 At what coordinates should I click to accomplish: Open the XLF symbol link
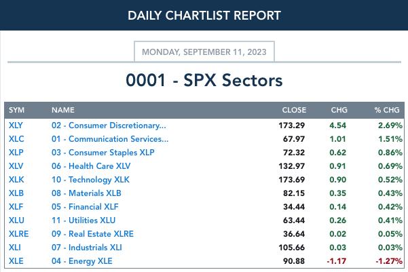(16, 207)
